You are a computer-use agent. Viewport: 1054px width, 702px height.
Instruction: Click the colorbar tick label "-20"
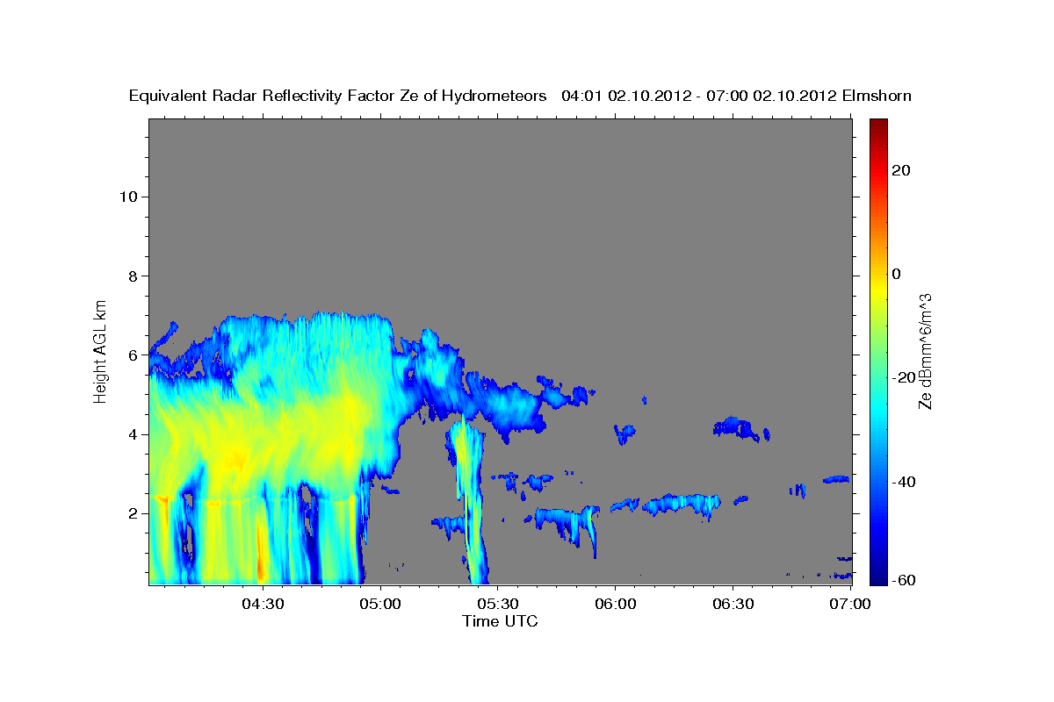tap(903, 377)
